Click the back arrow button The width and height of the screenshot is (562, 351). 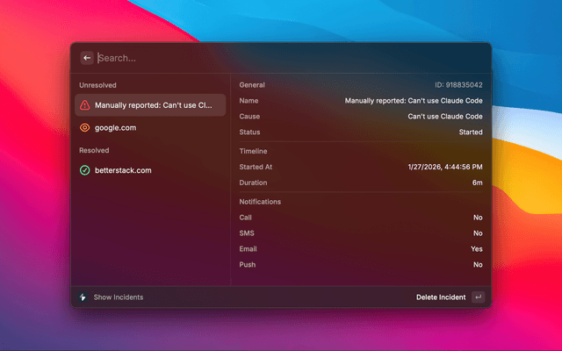click(x=86, y=58)
